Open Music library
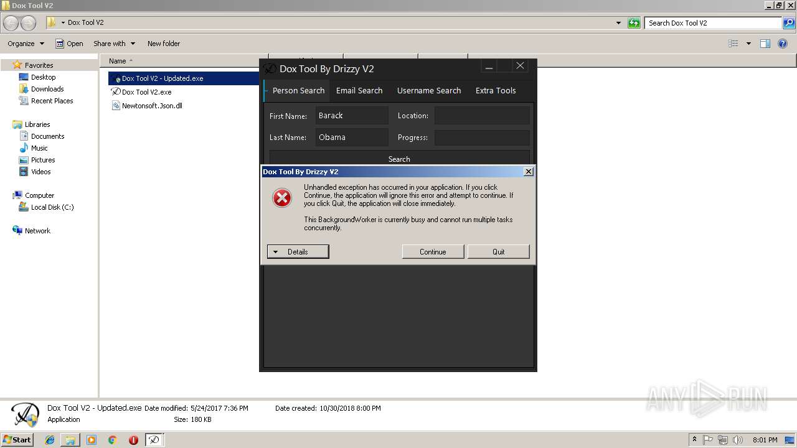 point(39,148)
